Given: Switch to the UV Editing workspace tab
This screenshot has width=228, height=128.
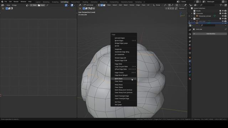Looking at the screenshot, I should click(x=64, y=2).
